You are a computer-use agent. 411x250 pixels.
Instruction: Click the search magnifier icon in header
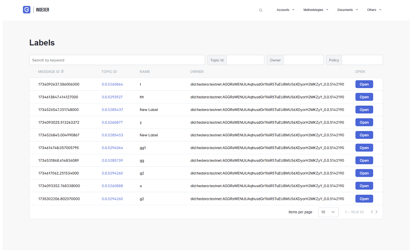pyautogui.click(x=261, y=10)
